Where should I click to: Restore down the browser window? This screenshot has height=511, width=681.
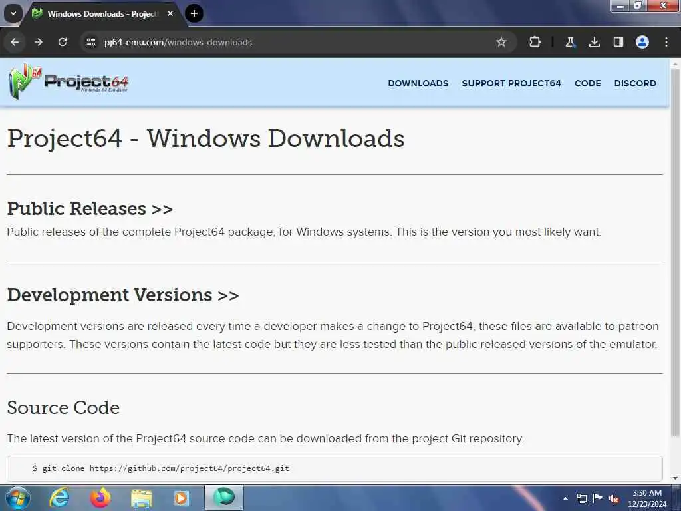click(x=638, y=5)
